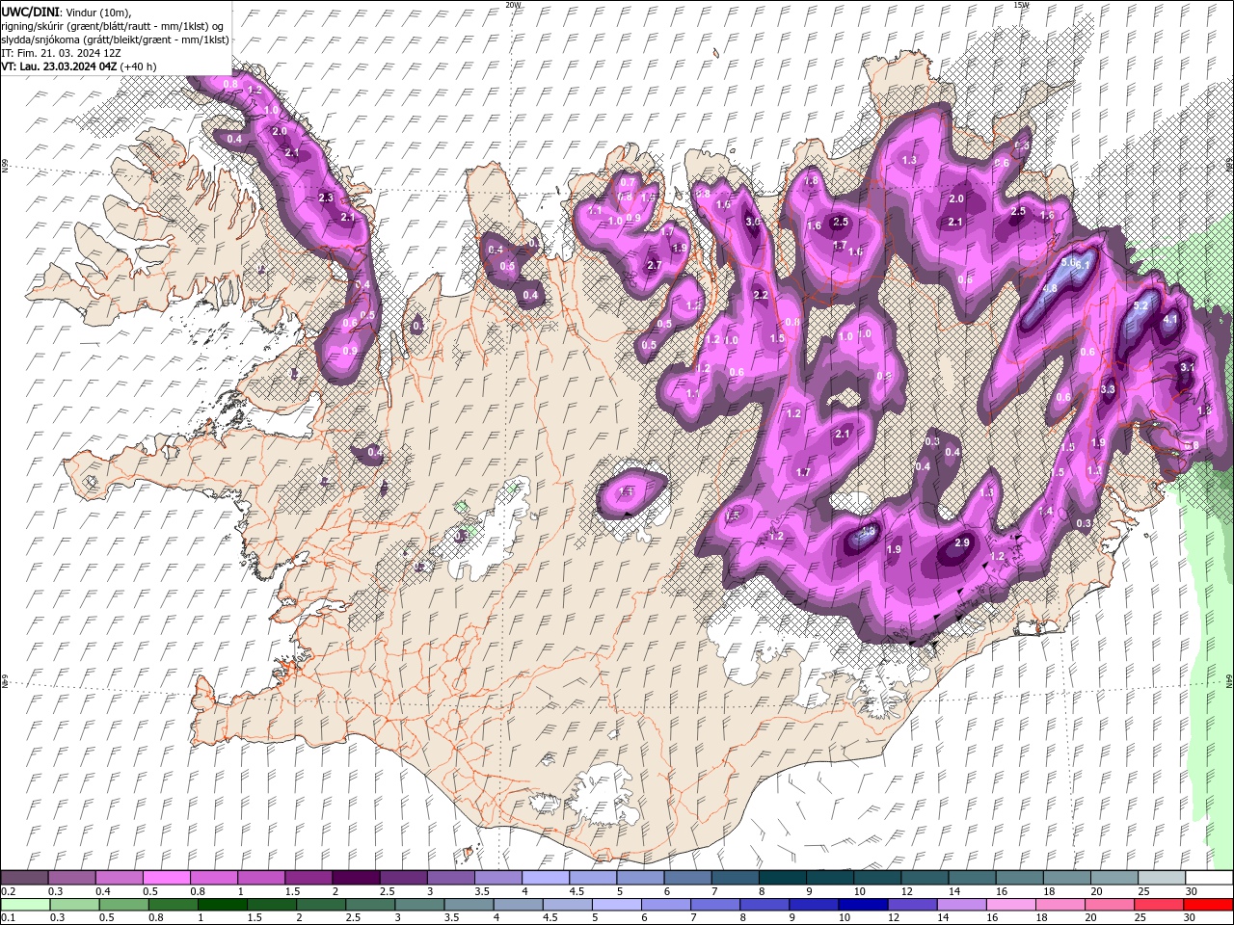Click the 20W longitude label
Viewport: 1234px width, 925px height.
(513, 5)
